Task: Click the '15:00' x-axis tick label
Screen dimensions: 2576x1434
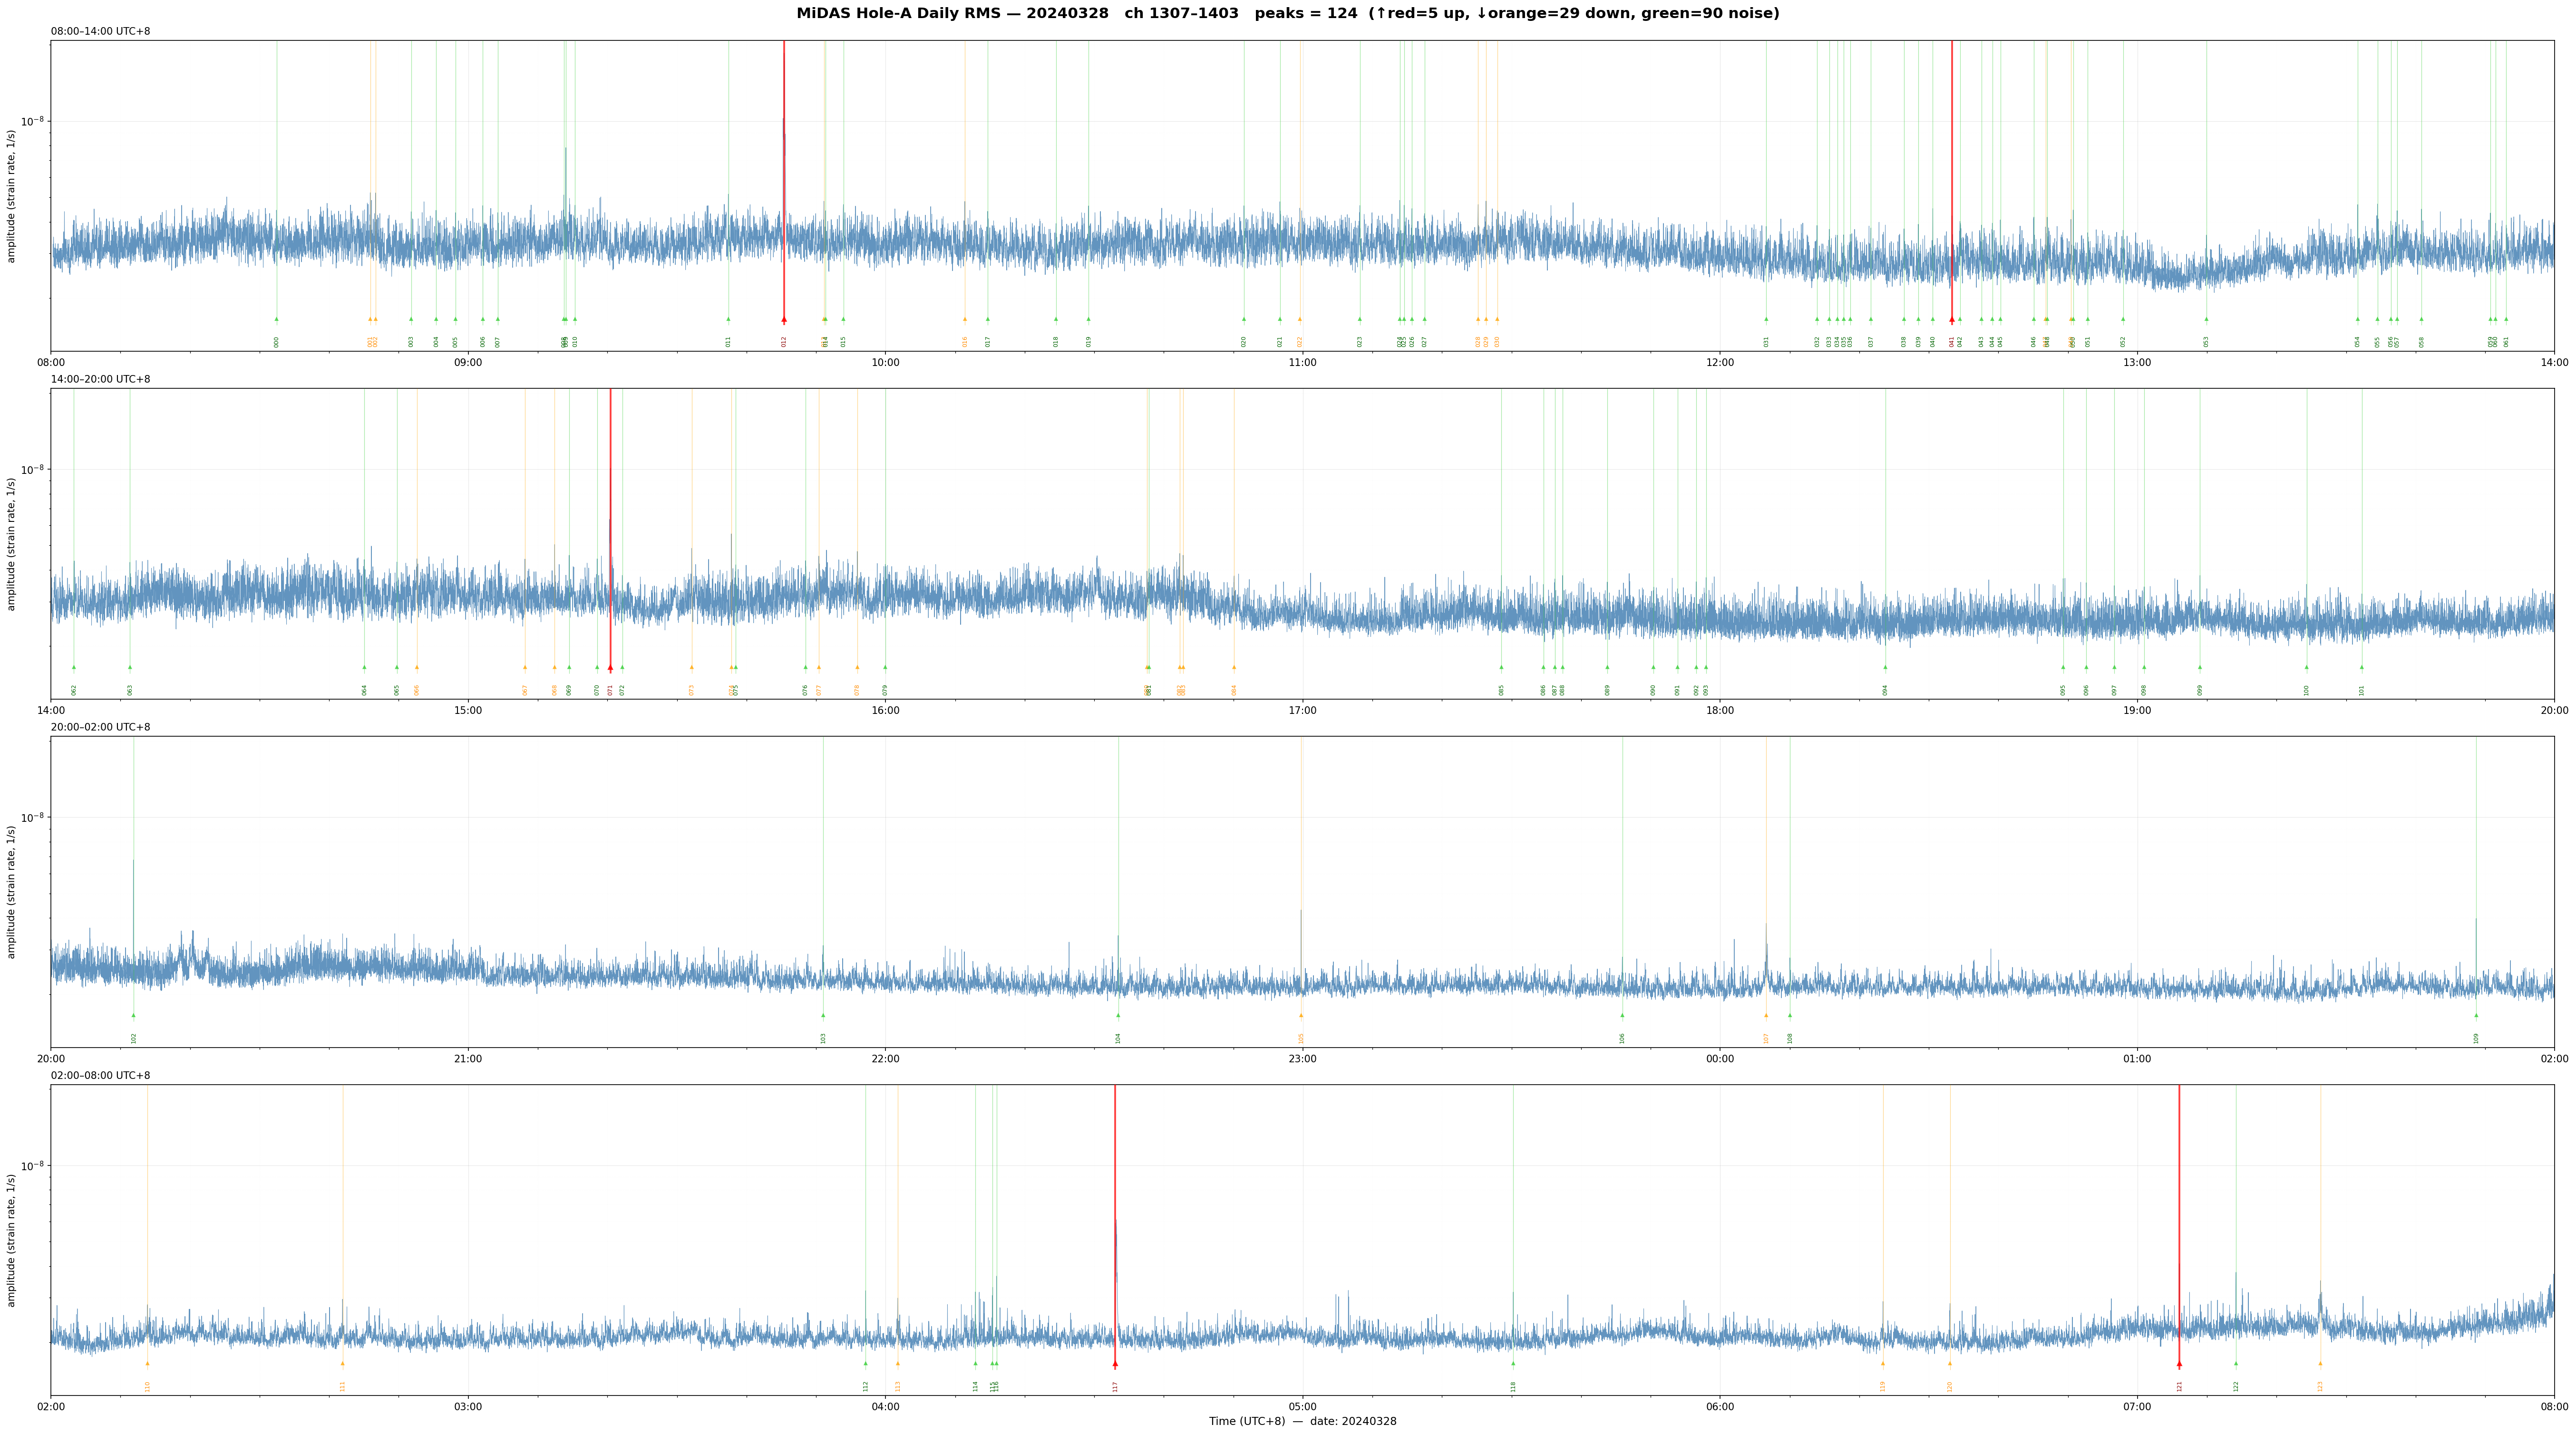Action: coord(468,711)
